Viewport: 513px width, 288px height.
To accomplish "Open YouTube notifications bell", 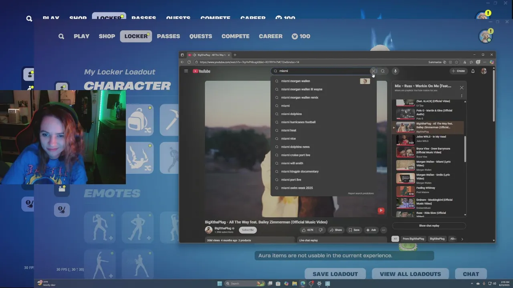I will pyautogui.click(x=473, y=71).
